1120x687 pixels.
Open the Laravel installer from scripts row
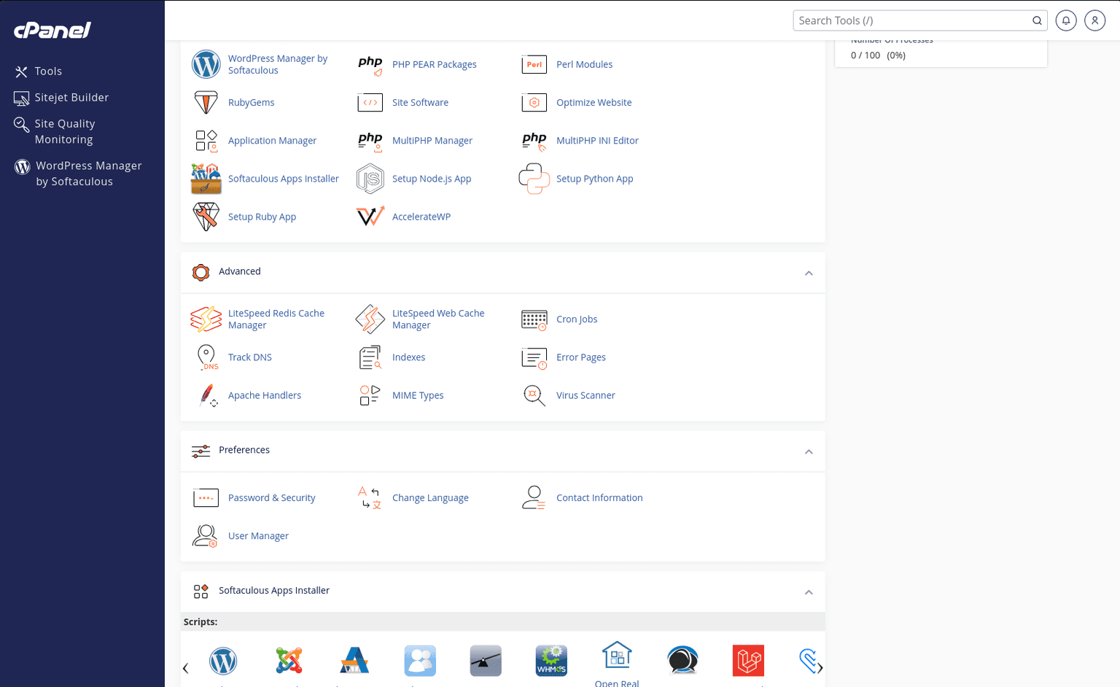point(748,661)
